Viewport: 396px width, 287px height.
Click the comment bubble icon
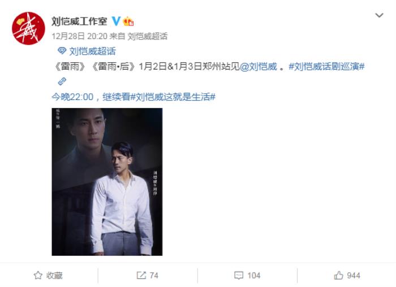[x=239, y=275]
